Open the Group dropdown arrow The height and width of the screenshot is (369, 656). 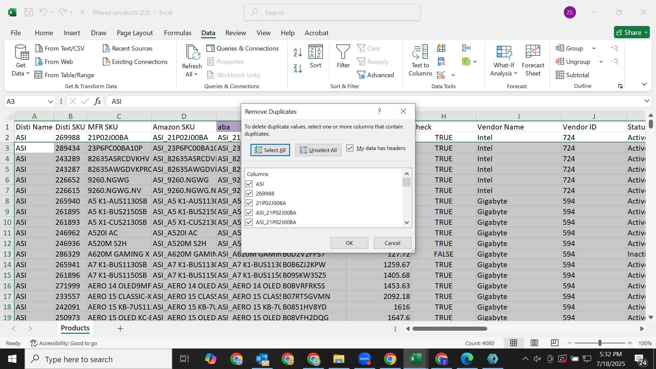click(594, 48)
